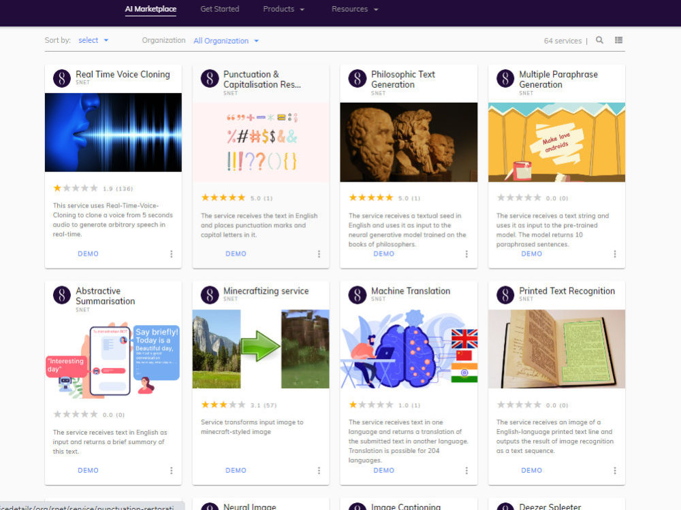Viewport: 681px width, 510px height.
Task: Launch DEMO for Machine Translation
Action: pyautogui.click(x=384, y=470)
